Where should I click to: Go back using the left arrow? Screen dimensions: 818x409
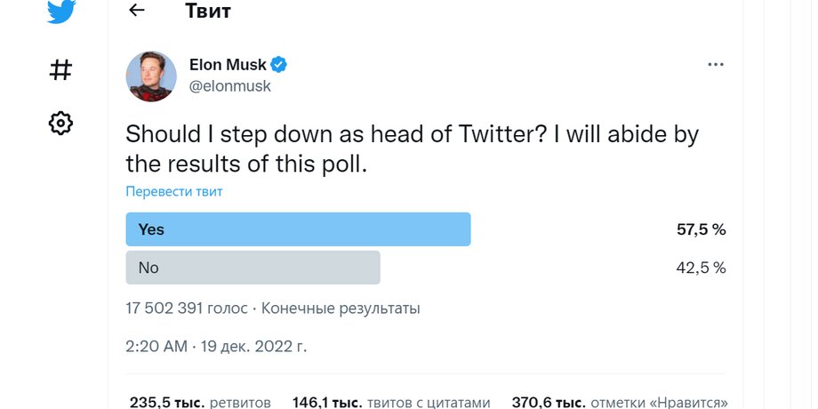(x=136, y=11)
